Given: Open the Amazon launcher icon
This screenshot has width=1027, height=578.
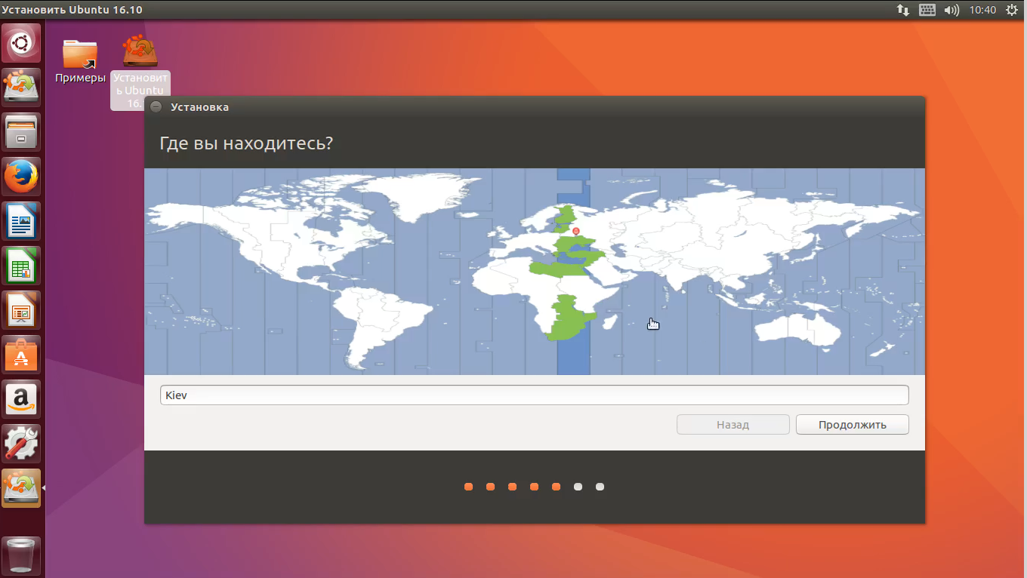Looking at the screenshot, I should click(x=21, y=399).
